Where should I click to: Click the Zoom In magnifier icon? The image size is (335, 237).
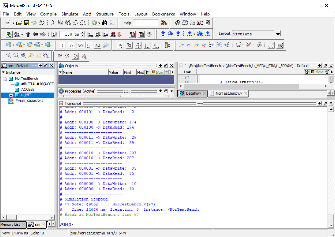(8, 56)
